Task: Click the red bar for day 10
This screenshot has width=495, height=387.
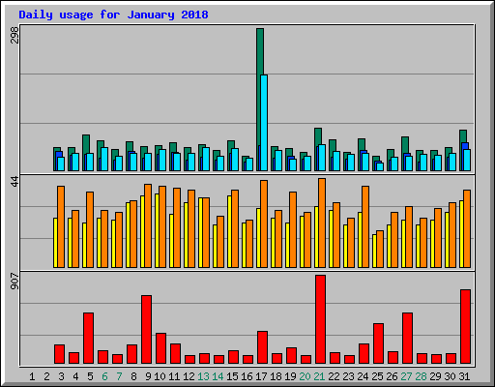Action: pos(161,348)
